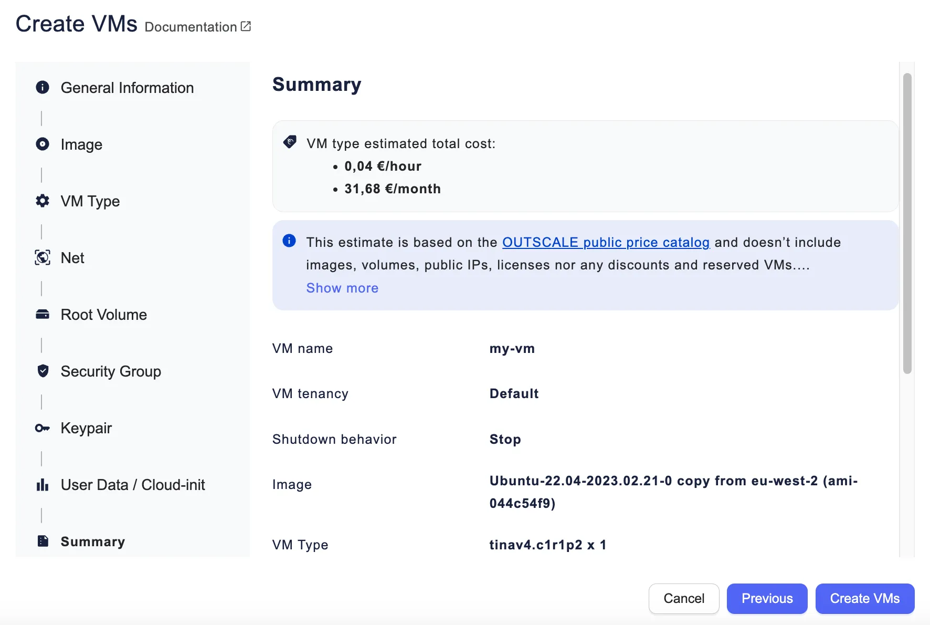The width and height of the screenshot is (930, 625).
Task: Click the Net globe icon
Action: [x=43, y=257]
